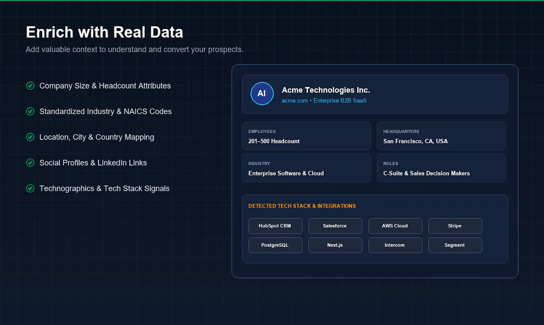Click the Employees 201–500 Headcount card
544x325 pixels.
(306, 136)
